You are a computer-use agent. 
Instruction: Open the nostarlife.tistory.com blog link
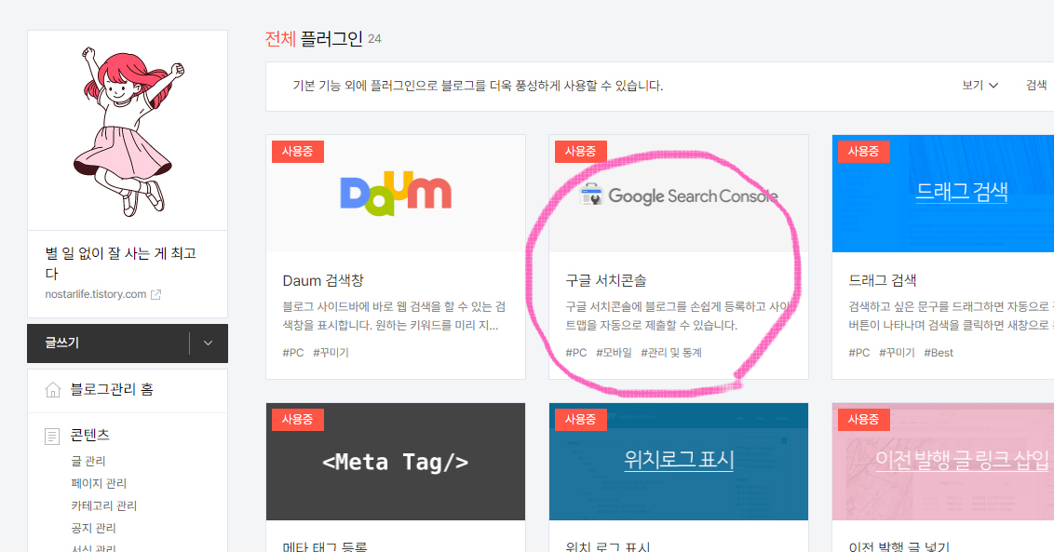[x=96, y=294]
